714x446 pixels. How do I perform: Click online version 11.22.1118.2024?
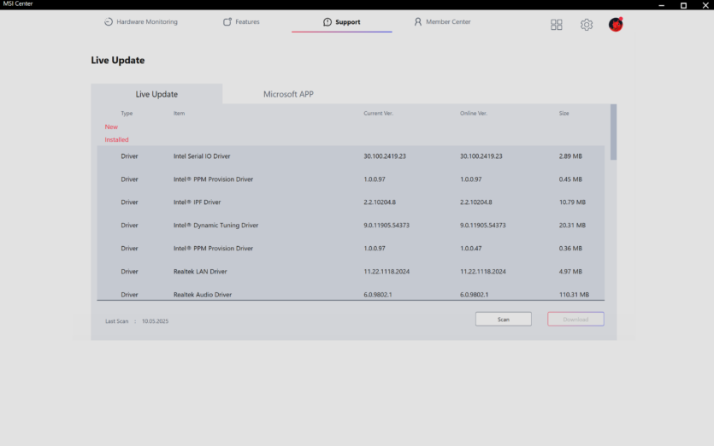482,271
